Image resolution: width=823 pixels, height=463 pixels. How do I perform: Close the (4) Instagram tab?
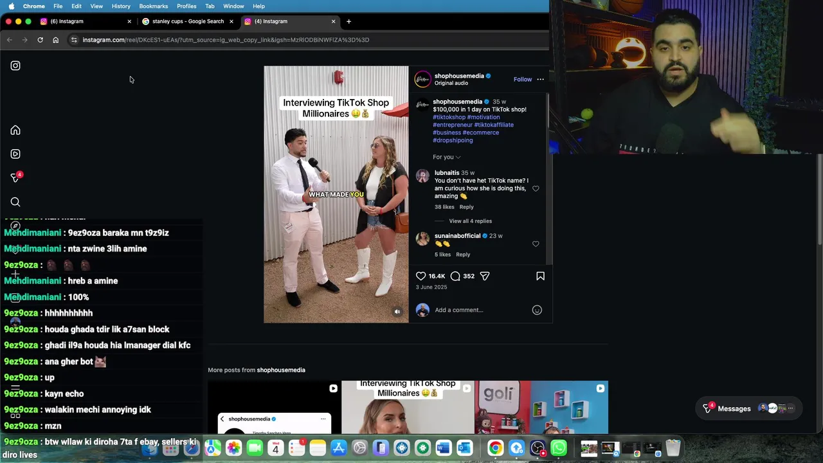coord(333,21)
